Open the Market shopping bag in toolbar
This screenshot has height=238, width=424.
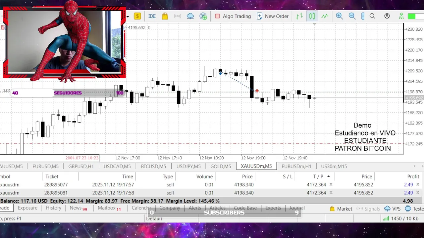coord(165,16)
